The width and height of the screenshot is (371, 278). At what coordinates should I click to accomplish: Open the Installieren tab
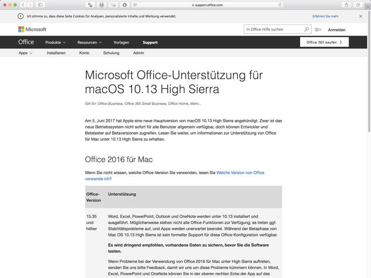56,53
